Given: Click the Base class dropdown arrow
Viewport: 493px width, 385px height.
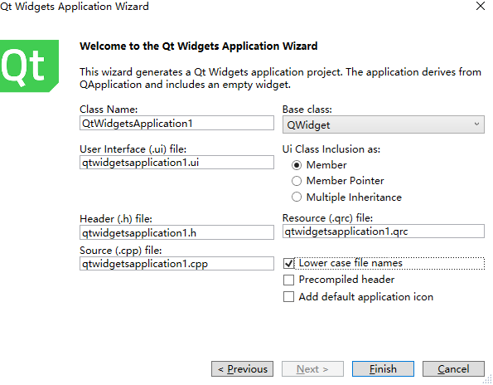Looking at the screenshot, I should [476, 124].
